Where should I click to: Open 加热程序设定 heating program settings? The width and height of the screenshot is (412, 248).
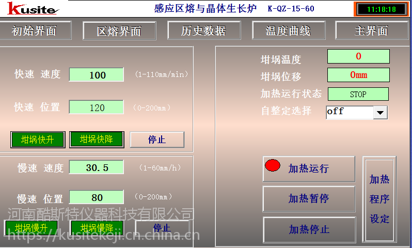[x=379, y=199]
